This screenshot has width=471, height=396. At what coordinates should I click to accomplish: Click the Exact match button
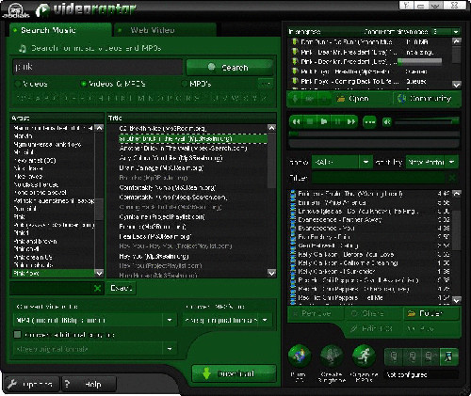coord(122,288)
